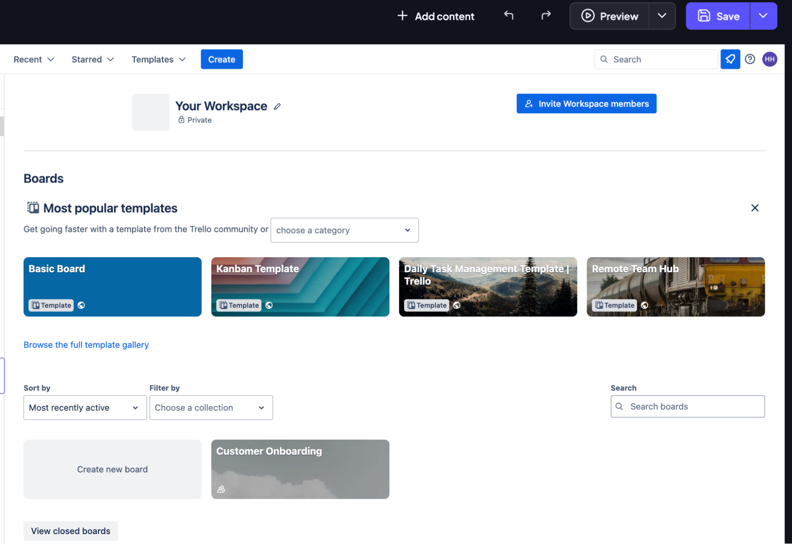The image size is (792, 544).
Task: Click the rocket icon next to Search
Action: (x=730, y=59)
